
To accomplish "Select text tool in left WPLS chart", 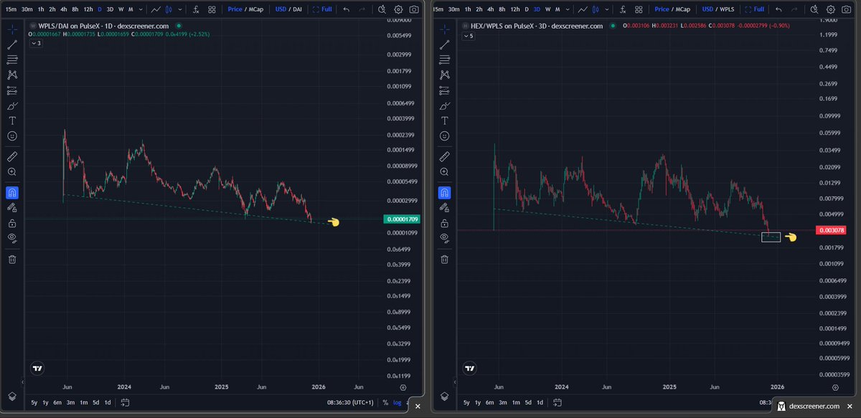I will [x=12, y=120].
